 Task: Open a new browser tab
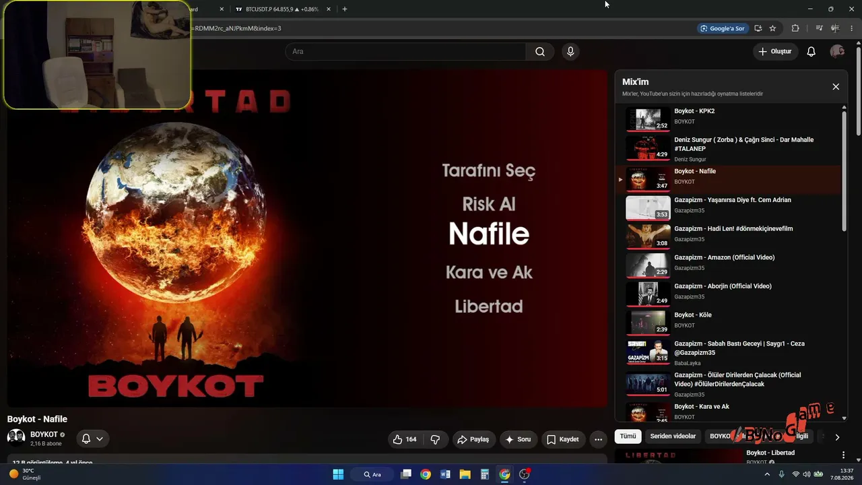[345, 9]
